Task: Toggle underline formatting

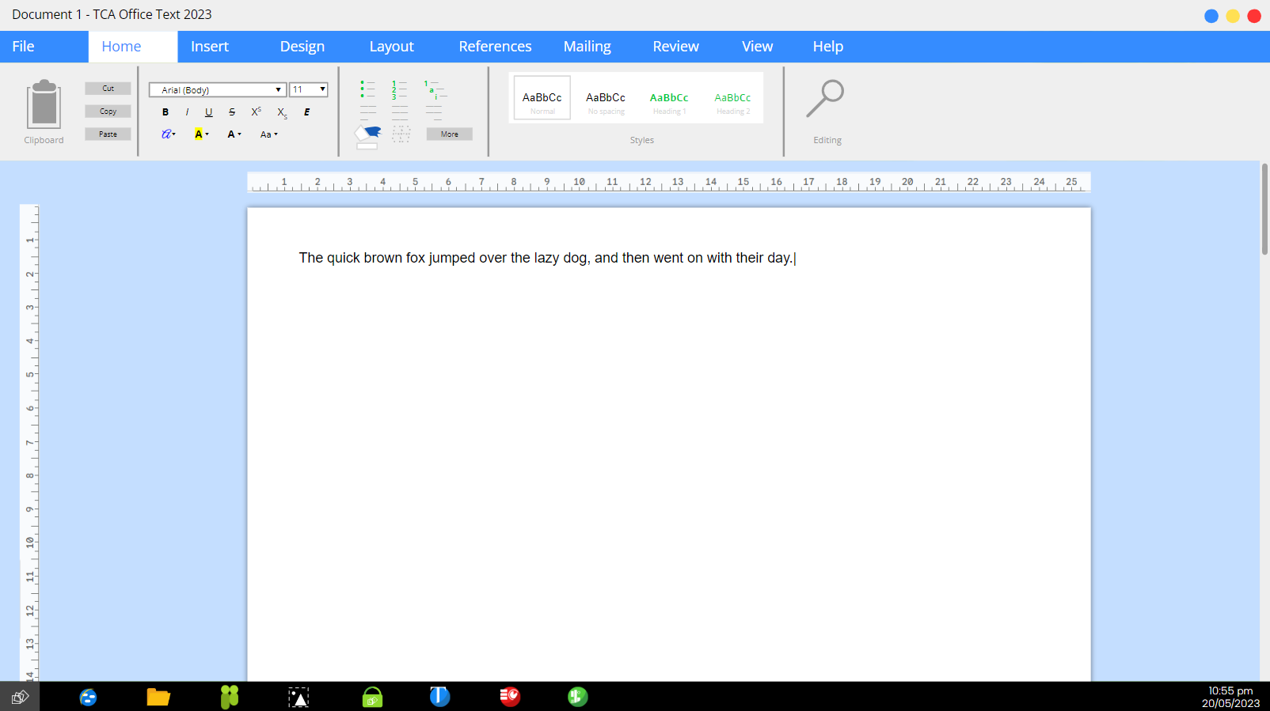Action: [x=209, y=112]
